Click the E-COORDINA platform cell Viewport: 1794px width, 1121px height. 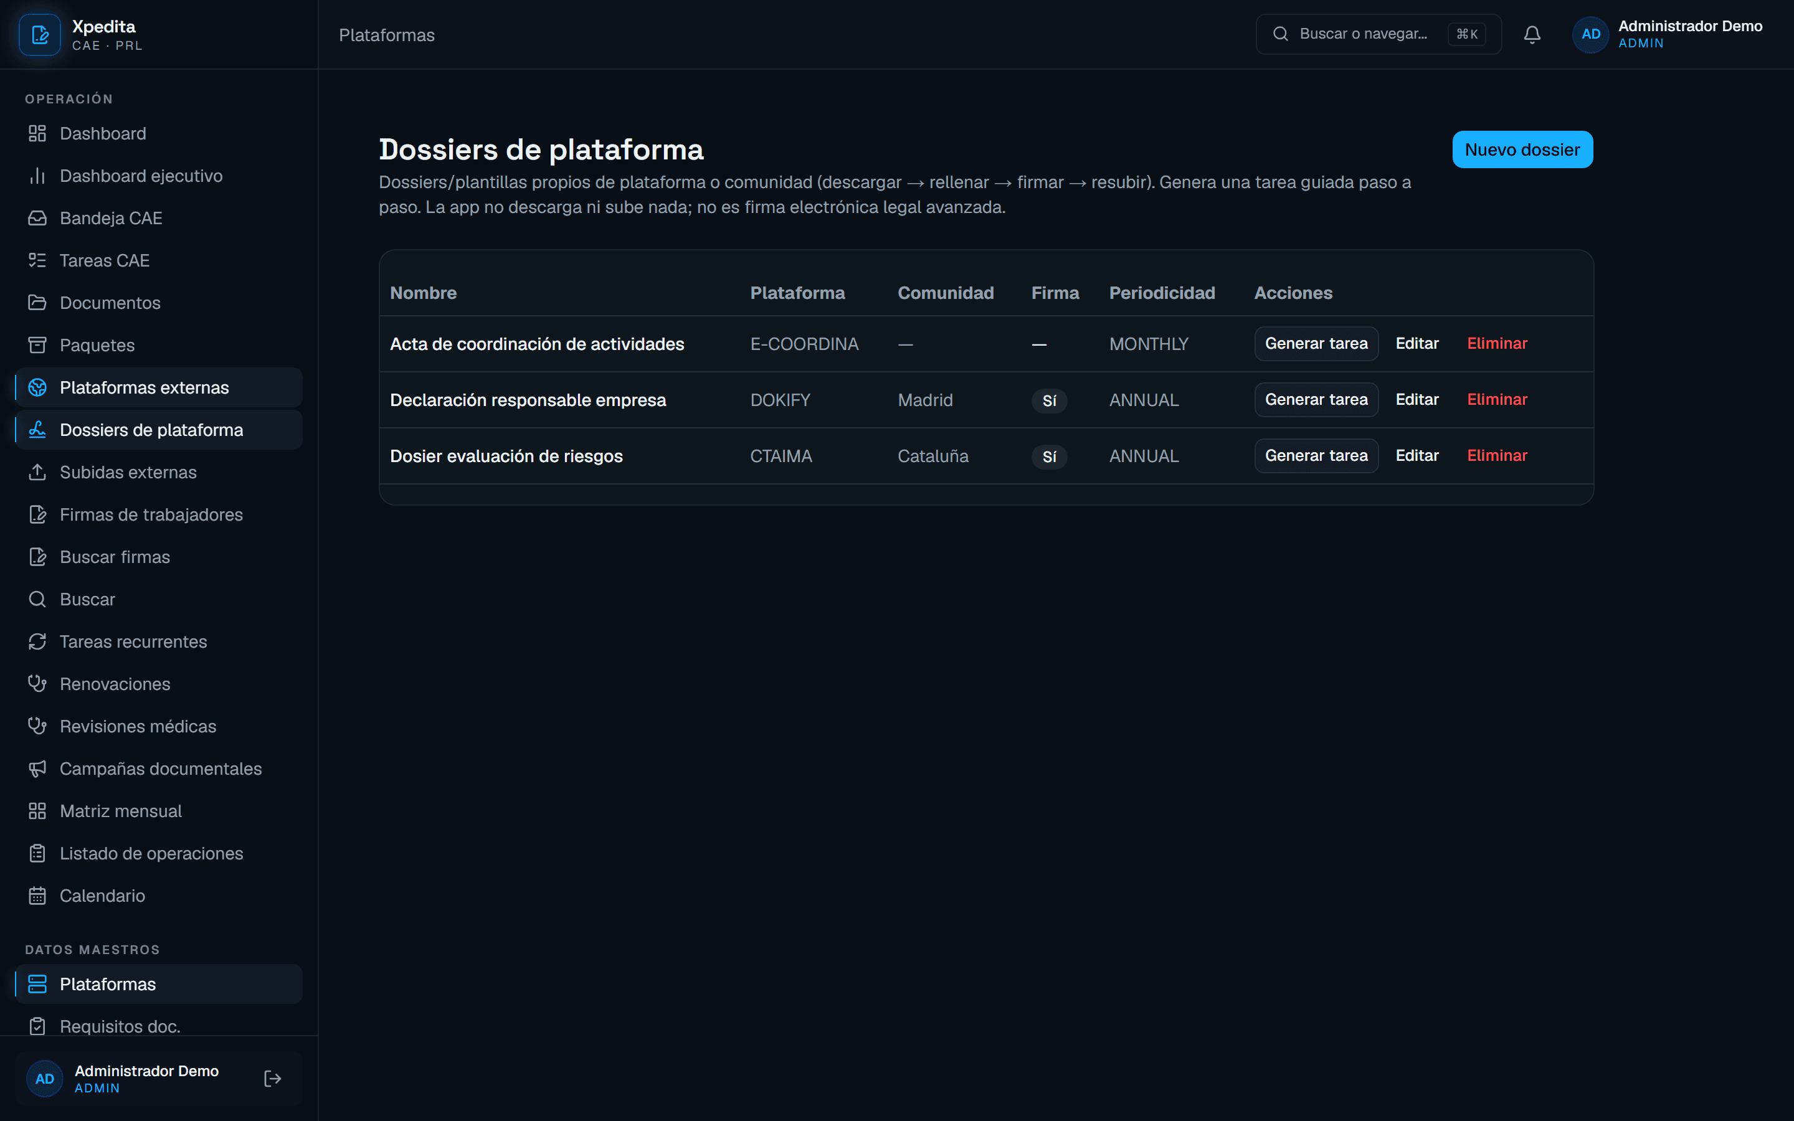click(x=804, y=344)
